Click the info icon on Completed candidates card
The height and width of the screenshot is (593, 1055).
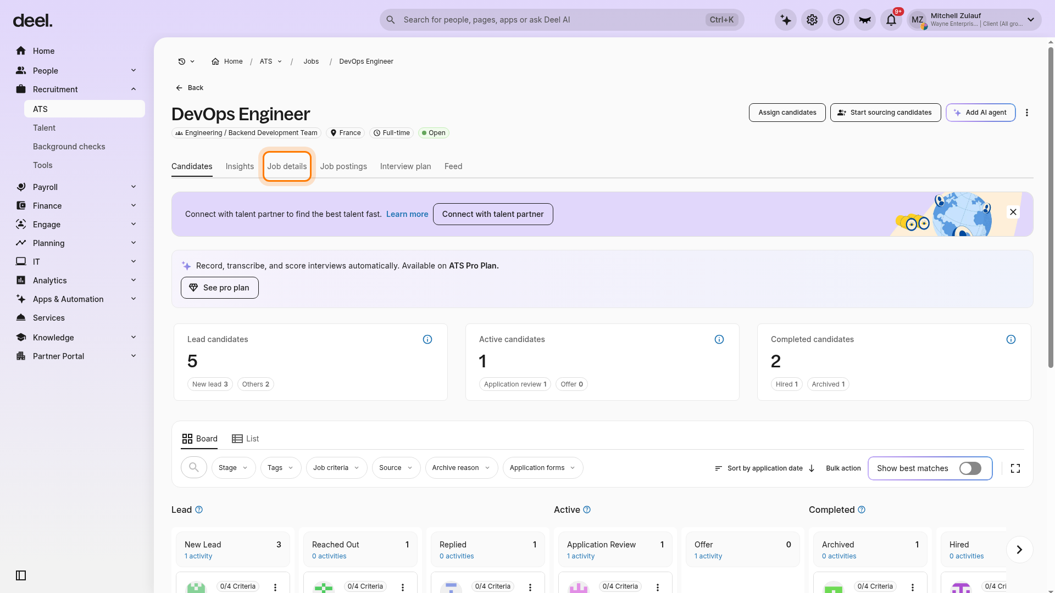pos(1011,339)
